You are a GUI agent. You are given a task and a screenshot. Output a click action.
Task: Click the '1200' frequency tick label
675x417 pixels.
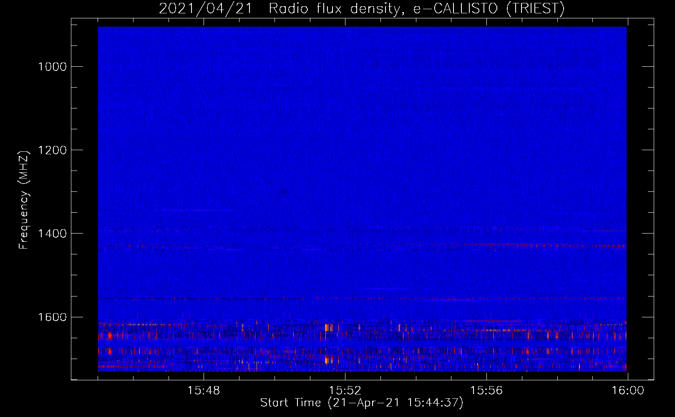coord(52,150)
